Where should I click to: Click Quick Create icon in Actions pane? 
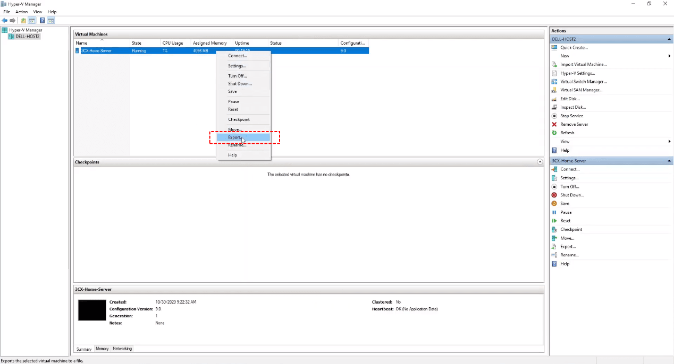click(554, 47)
